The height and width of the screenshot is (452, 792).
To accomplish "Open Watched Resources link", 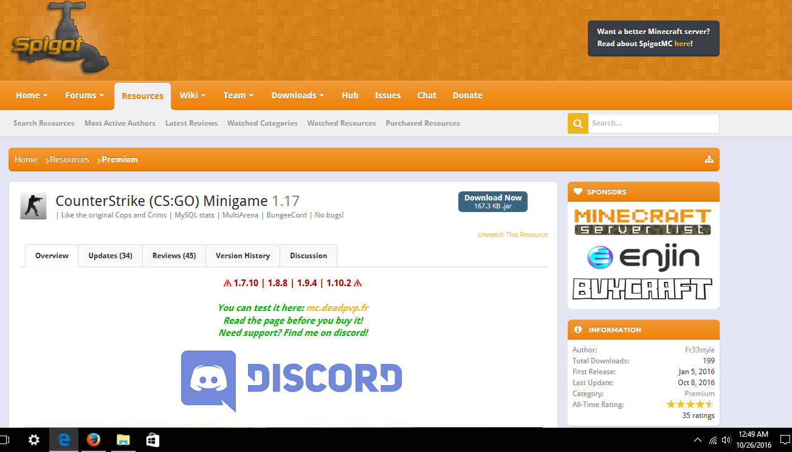I will click(342, 123).
